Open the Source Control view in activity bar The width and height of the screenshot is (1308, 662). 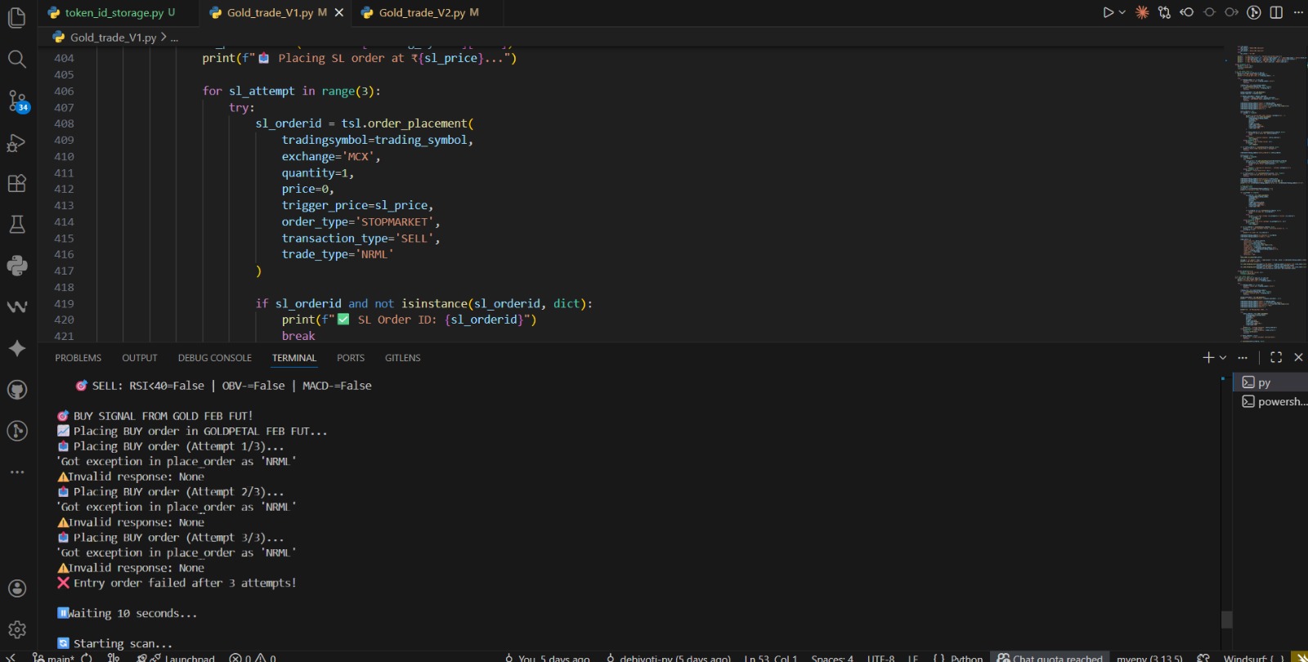(x=17, y=101)
